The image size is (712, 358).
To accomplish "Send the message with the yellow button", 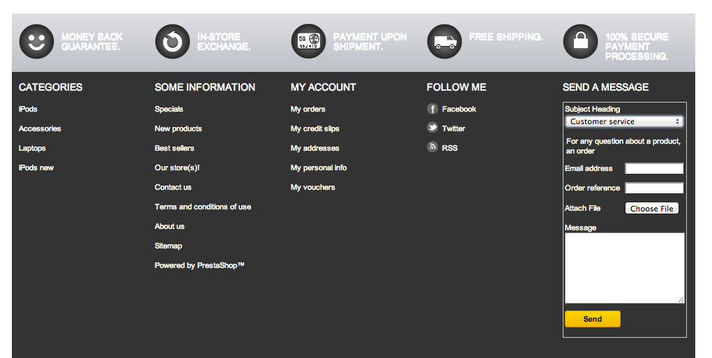I will 593,319.
